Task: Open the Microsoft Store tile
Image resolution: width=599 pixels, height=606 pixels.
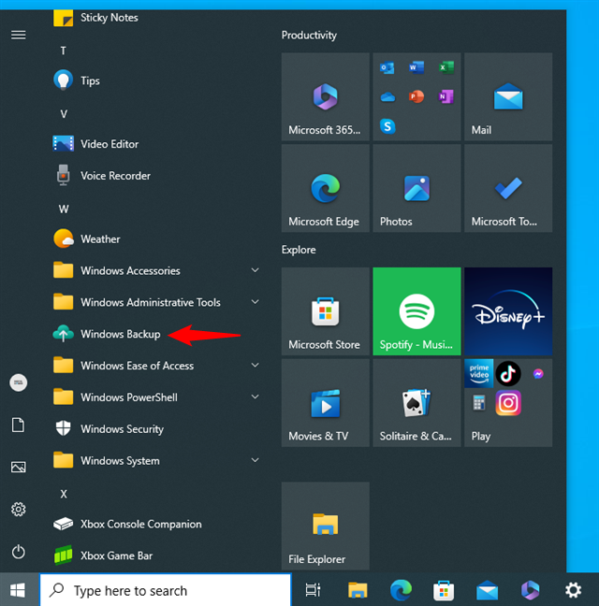Action: pos(325,311)
